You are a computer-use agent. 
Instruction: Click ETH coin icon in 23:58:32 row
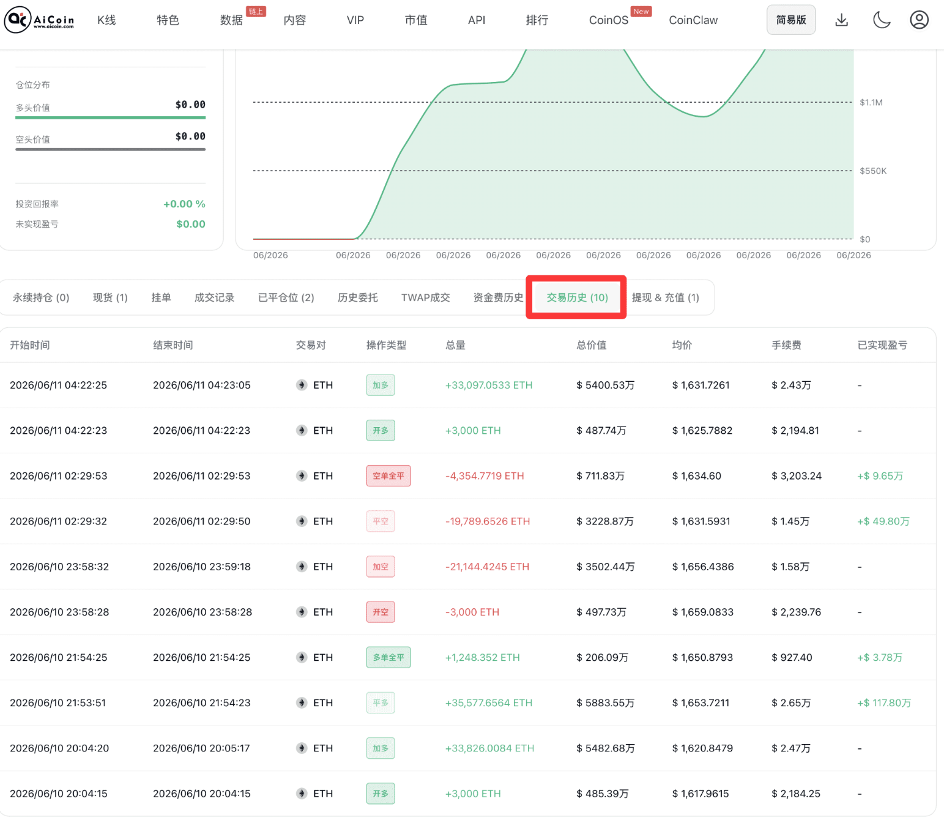(x=302, y=567)
